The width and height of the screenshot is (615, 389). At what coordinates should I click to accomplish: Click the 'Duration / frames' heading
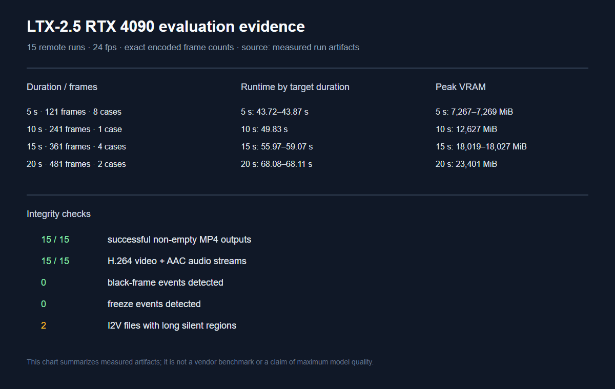pyautogui.click(x=62, y=87)
